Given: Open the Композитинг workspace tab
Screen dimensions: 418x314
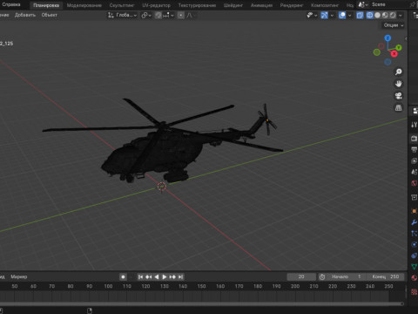Looking at the screenshot, I should coord(325,5).
